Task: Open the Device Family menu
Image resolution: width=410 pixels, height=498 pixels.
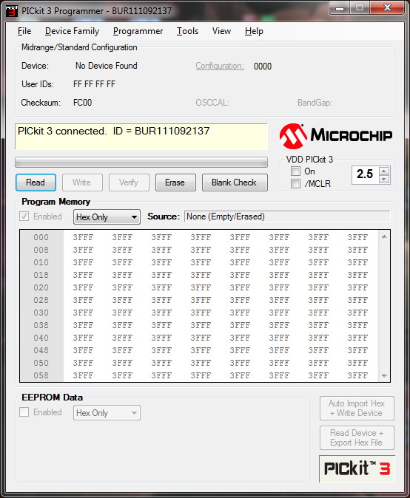Action: point(73,31)
